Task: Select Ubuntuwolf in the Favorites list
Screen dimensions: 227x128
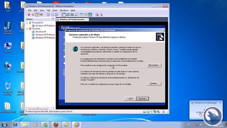Action: (40, 32)
